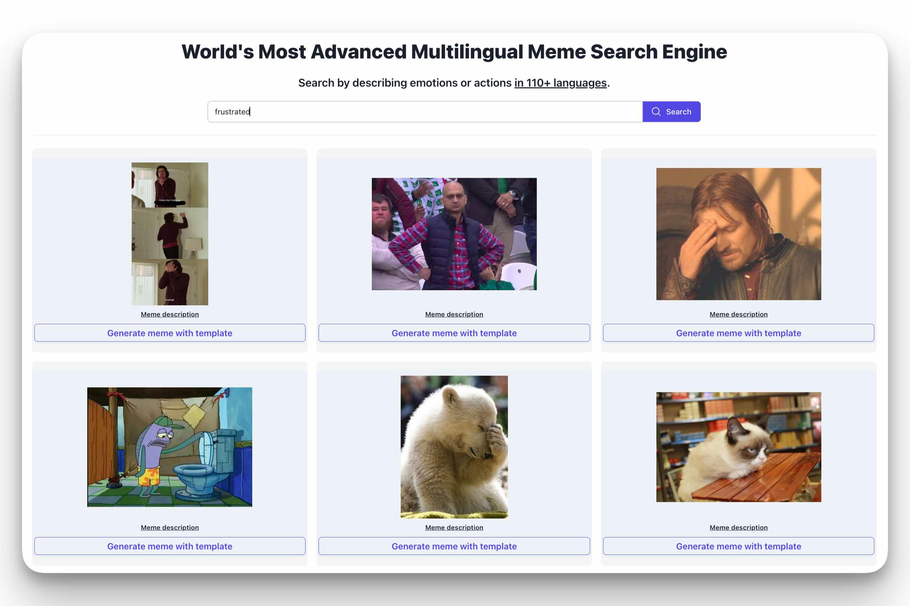The width and height of the screenshot is (910, 606).
Task: Click inside the search field showing "frustrated"
Action: [x=425, y=111]
